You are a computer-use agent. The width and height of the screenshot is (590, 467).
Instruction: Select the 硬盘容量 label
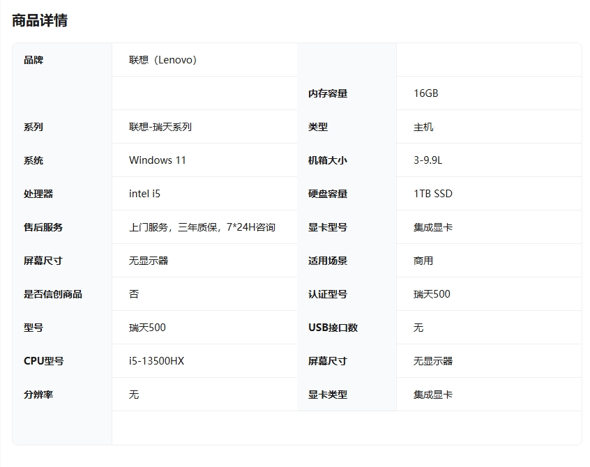coord(328,194)
